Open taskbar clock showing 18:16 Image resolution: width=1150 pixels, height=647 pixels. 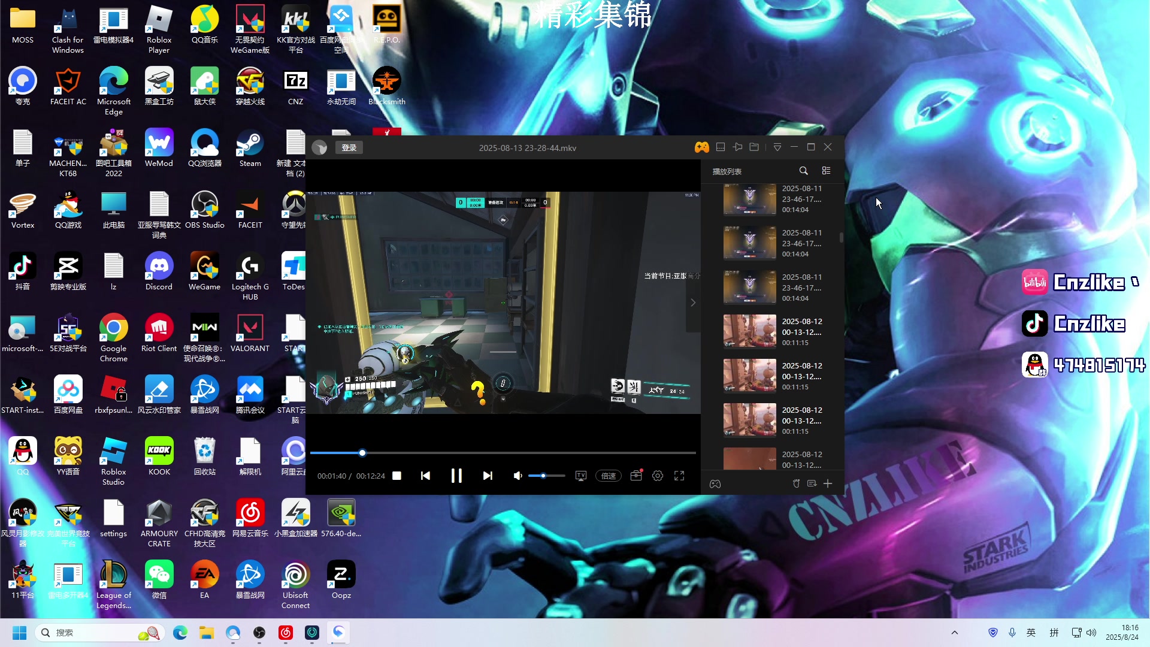click(x=1121, y=633)
